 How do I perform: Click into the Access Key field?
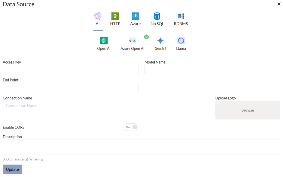tap(71, 69)
